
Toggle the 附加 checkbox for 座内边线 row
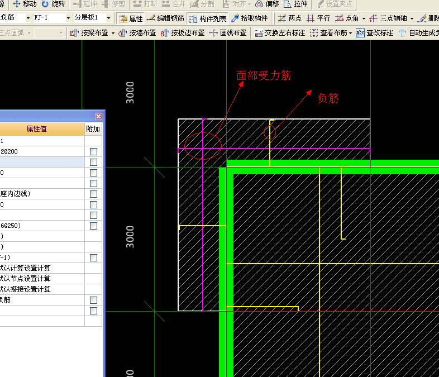coord(93,194)
